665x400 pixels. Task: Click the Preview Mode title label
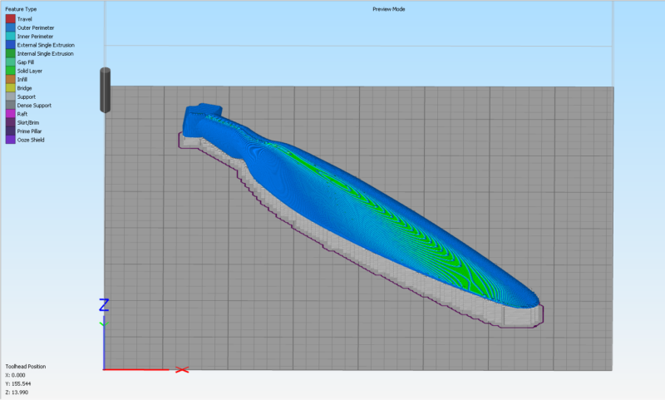click(389, 9)
